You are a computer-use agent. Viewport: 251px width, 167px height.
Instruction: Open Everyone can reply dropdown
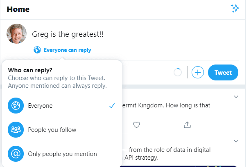point(62,50)
